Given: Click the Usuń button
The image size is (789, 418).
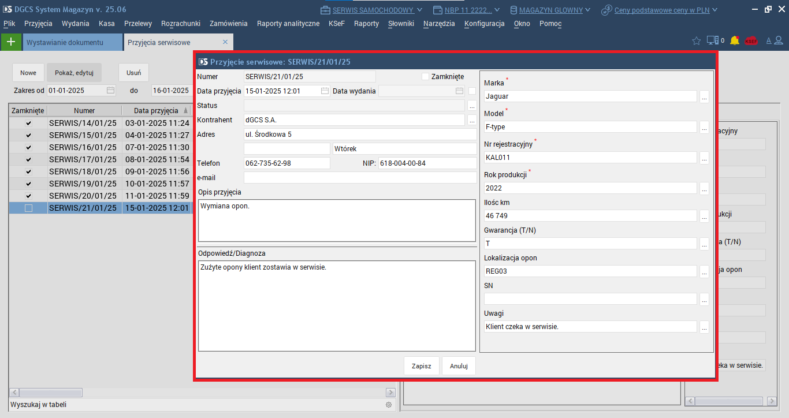Looking at the screenshot, I should tap(133, 73).
